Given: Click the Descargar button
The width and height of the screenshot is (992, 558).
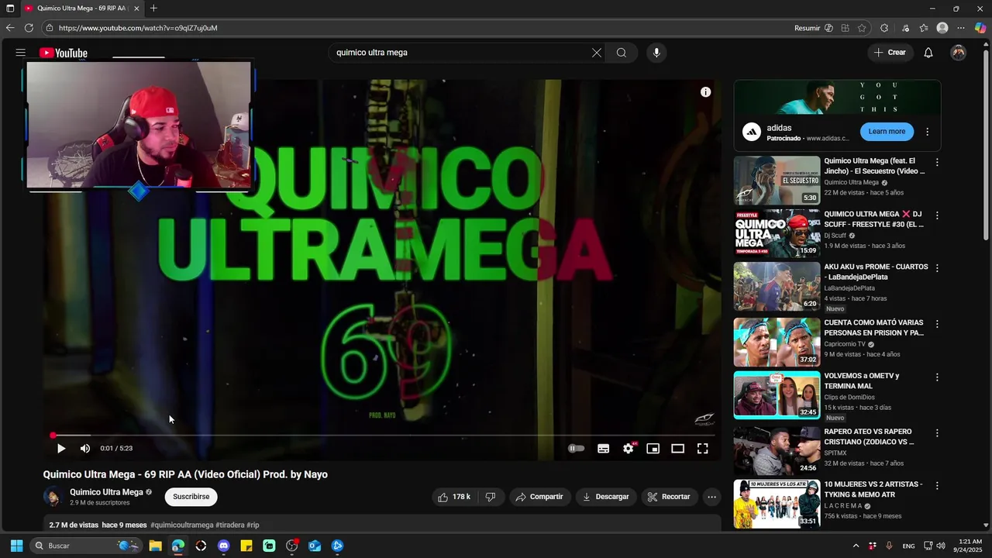Looking at the screenshot, I should (x=606, y=497).
